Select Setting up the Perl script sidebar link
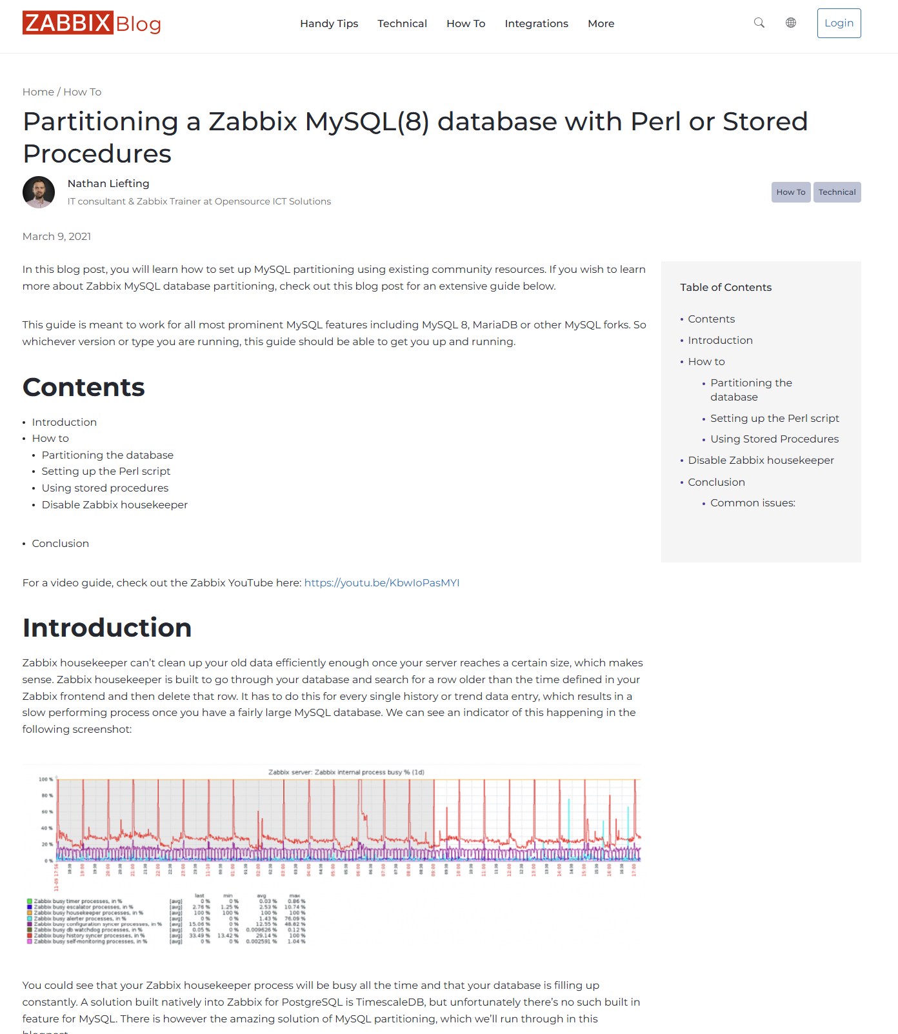This screenshot has height=1034, width=898. [774, 419]
